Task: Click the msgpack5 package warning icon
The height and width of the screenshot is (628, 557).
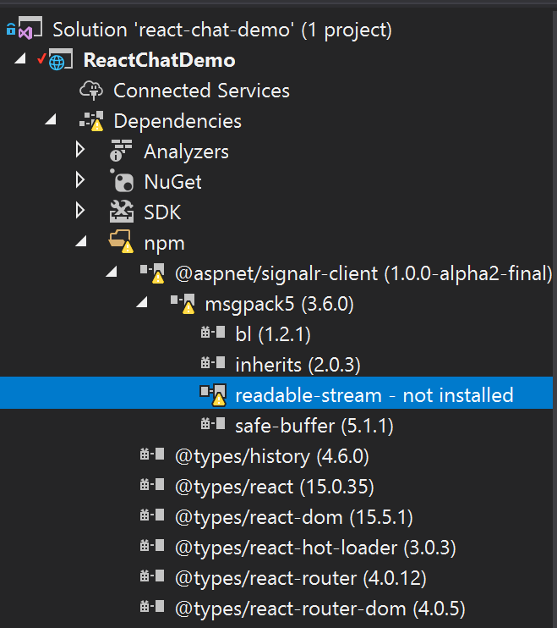Action: coord(183,303)
